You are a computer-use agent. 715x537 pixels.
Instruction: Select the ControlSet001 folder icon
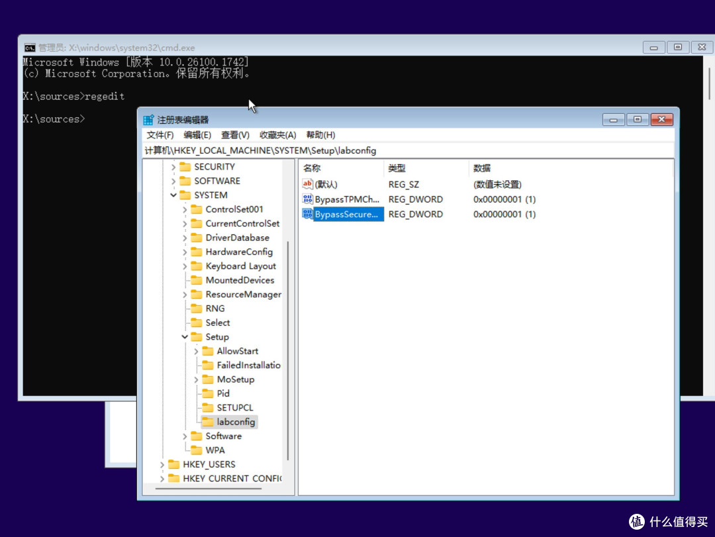pos(197,209)
